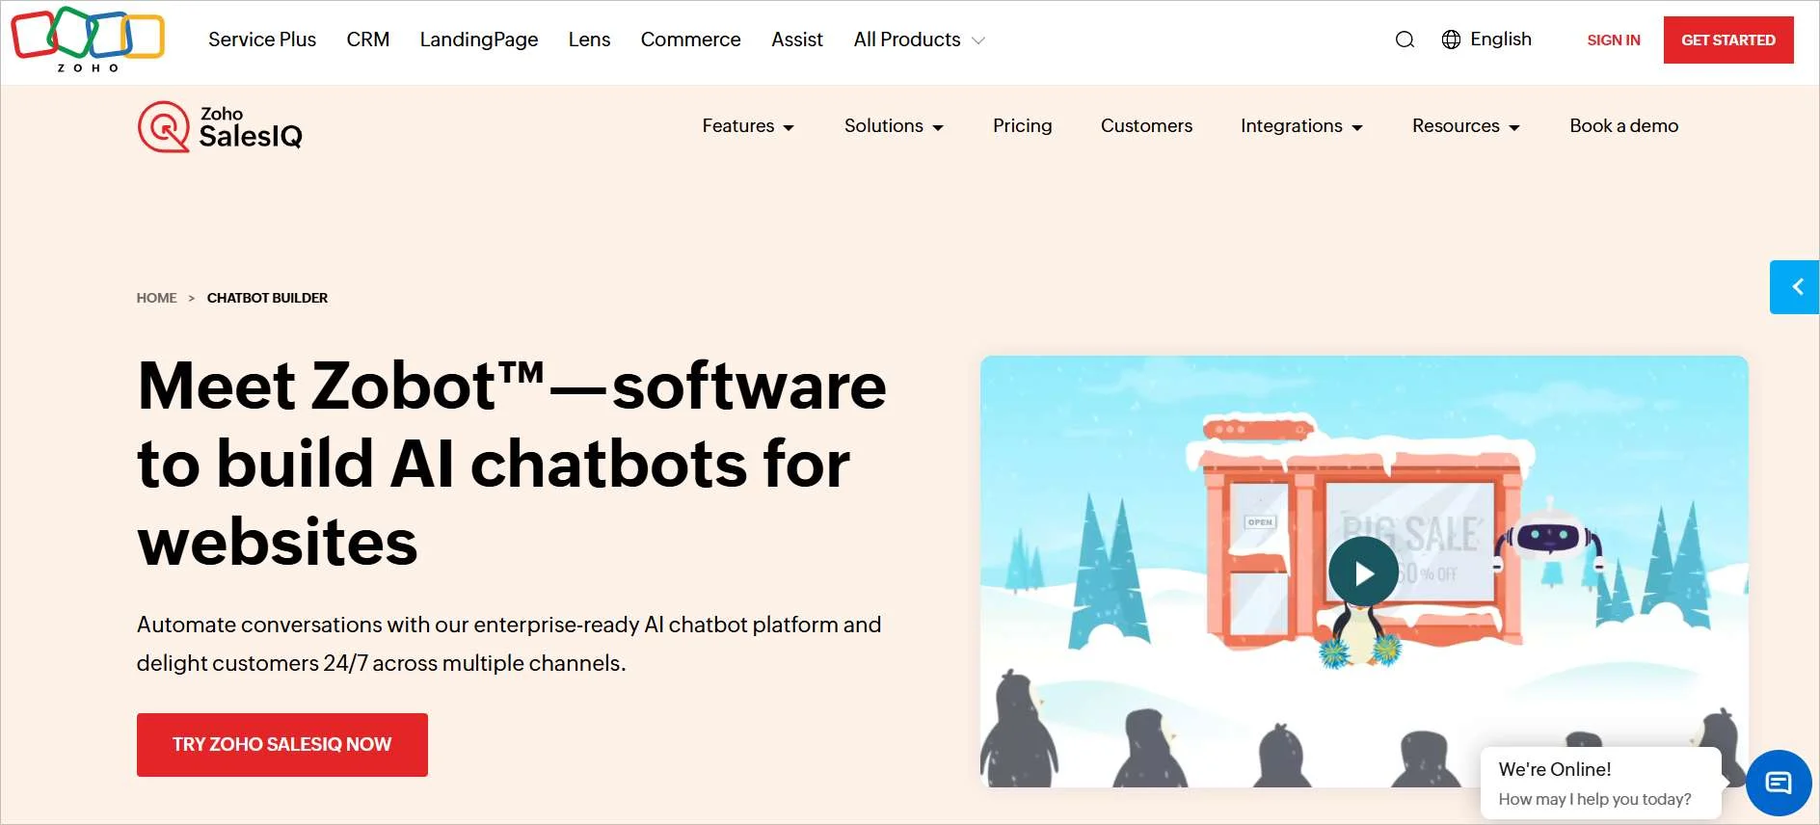Open the live chat bubble icon
The image size is (1820, 825).
[1779, 783]
